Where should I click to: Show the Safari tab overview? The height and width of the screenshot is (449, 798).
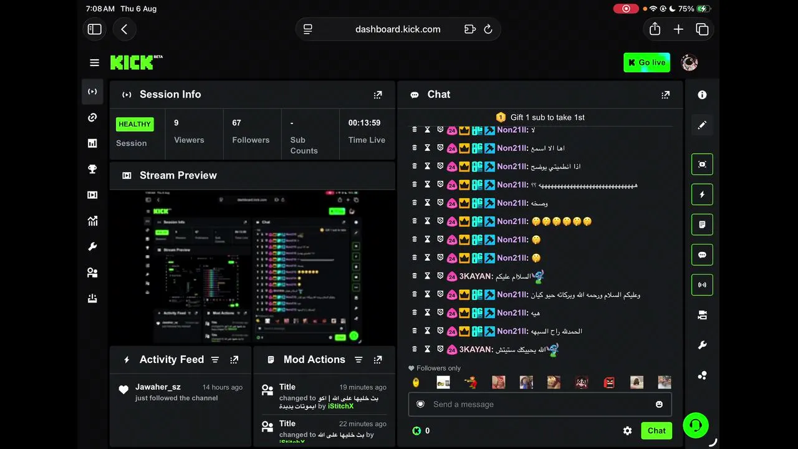[702, 29]
